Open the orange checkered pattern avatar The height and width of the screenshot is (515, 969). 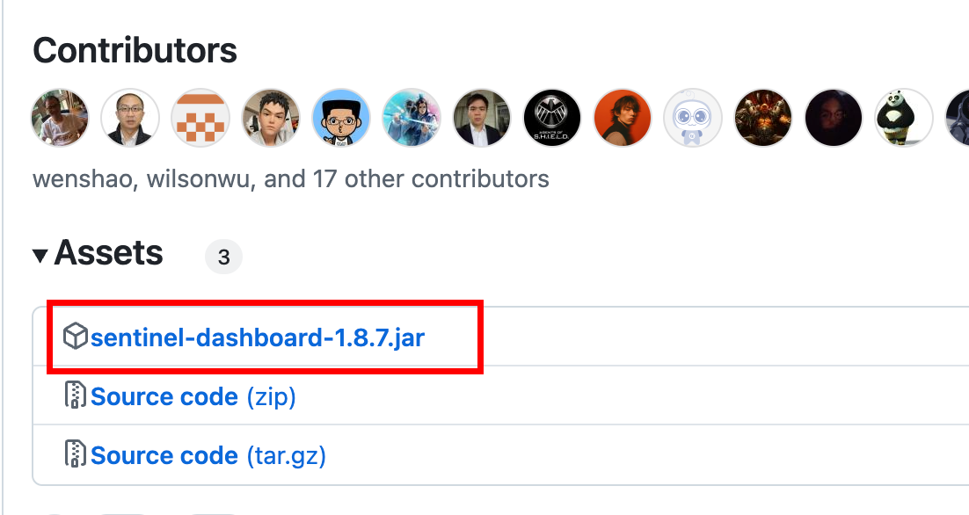(200, 118)
